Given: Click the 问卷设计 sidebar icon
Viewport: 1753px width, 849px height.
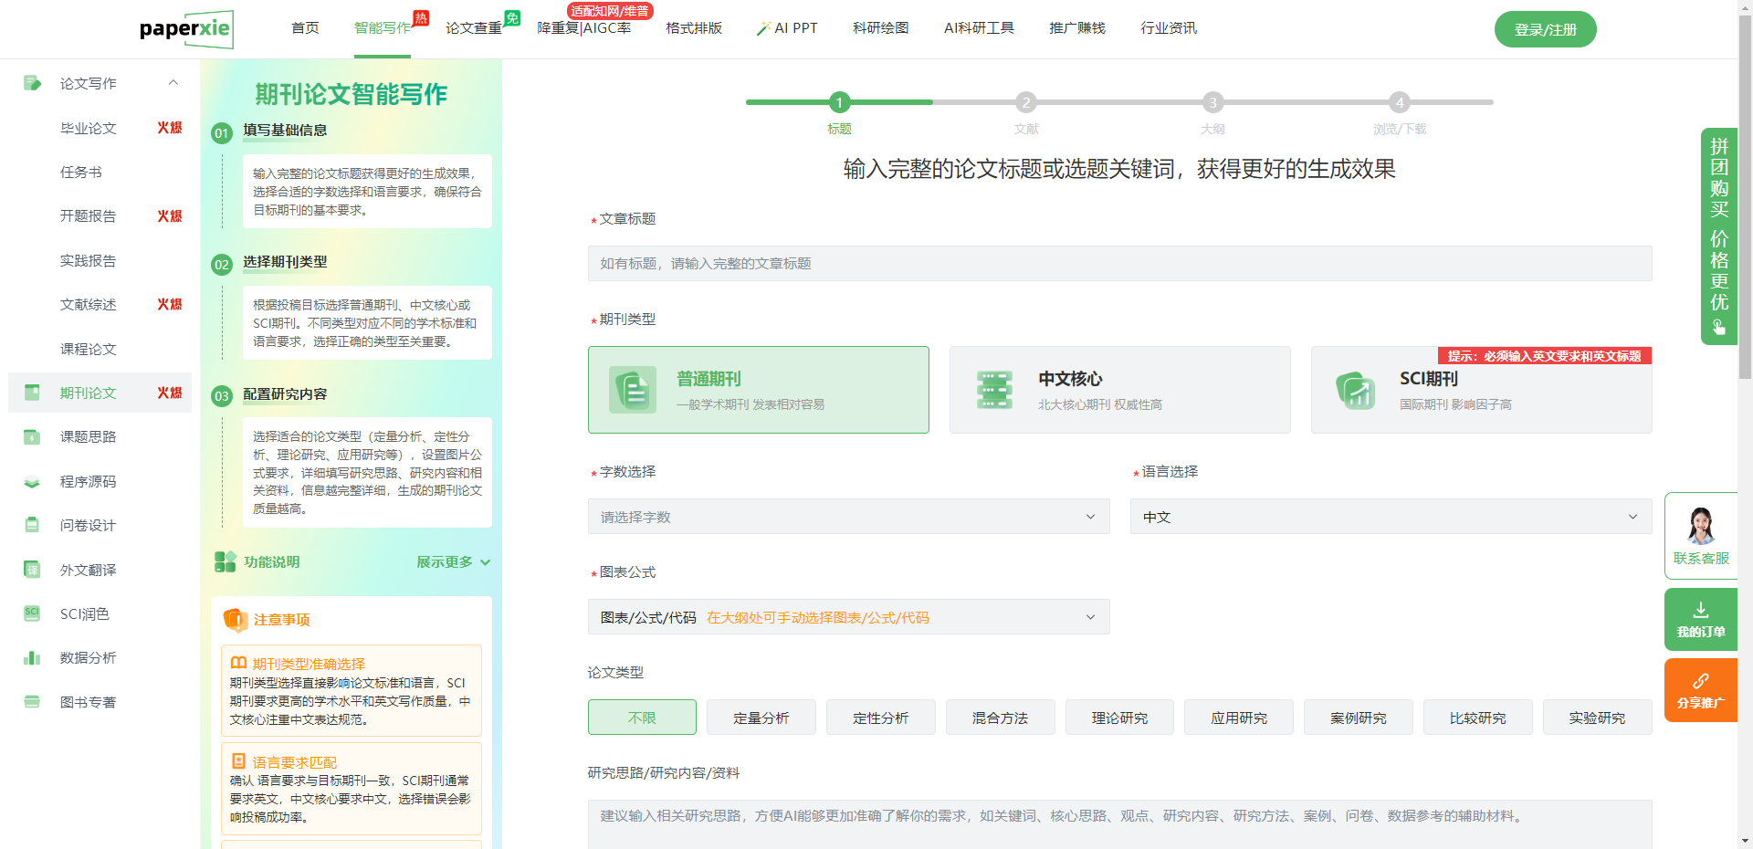Looking at the screenshot, I should tap(32, 526).
